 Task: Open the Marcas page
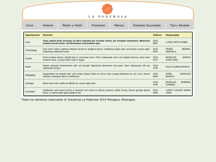coord(119,25)
